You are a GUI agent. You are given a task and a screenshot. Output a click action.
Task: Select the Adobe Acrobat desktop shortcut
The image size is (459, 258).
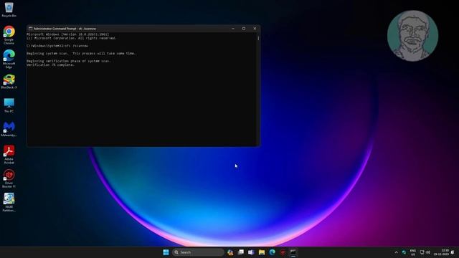pyautogui.click(x=9, y=155)
